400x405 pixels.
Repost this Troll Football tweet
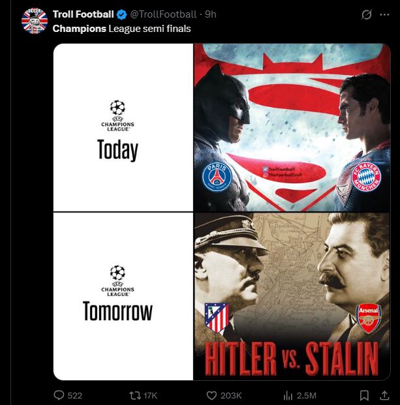[135, 395]
